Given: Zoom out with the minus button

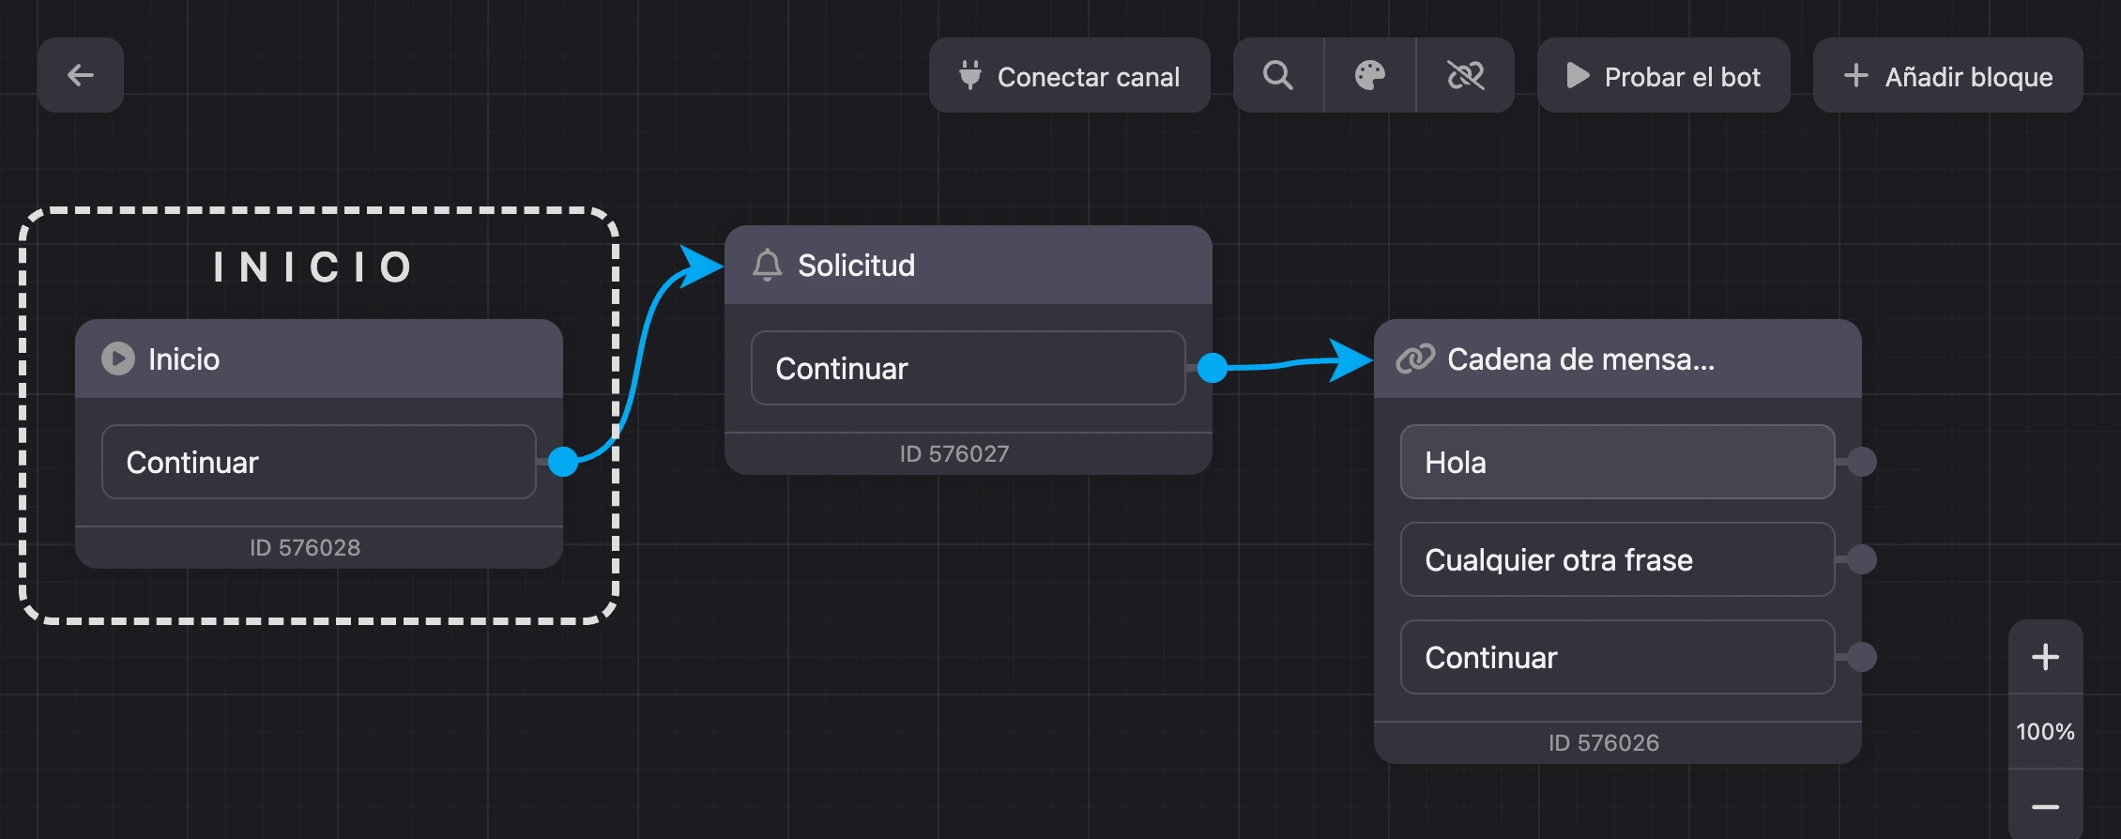Looking at the screenshot, I should 2046,806.
